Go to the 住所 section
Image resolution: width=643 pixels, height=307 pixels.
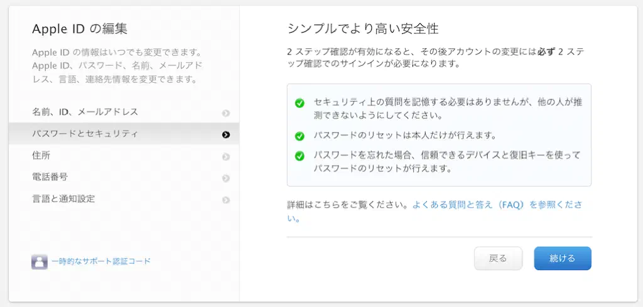click(x=41, y=156)
